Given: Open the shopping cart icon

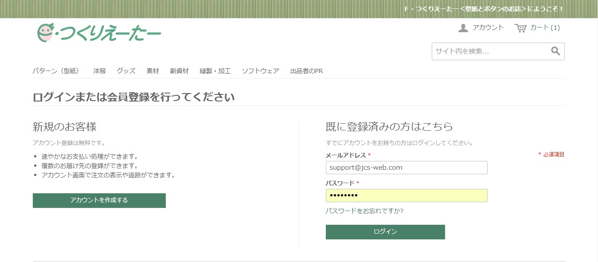Looking at the screenshot, I should (x=520, y=27).
